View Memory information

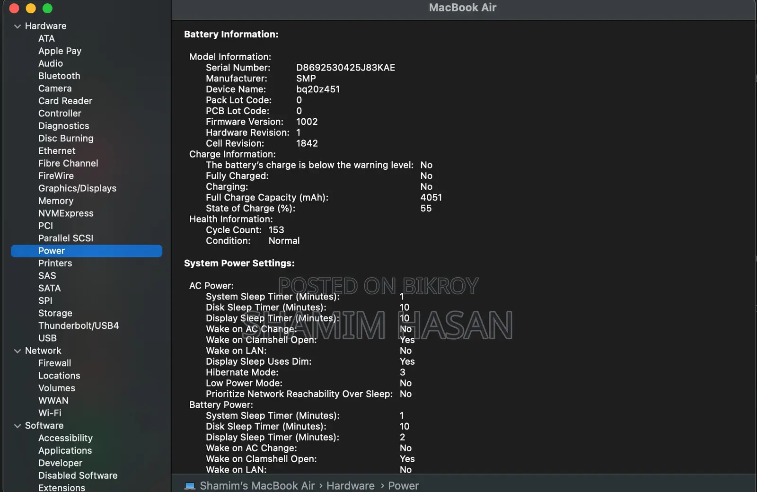pos(56,201)
